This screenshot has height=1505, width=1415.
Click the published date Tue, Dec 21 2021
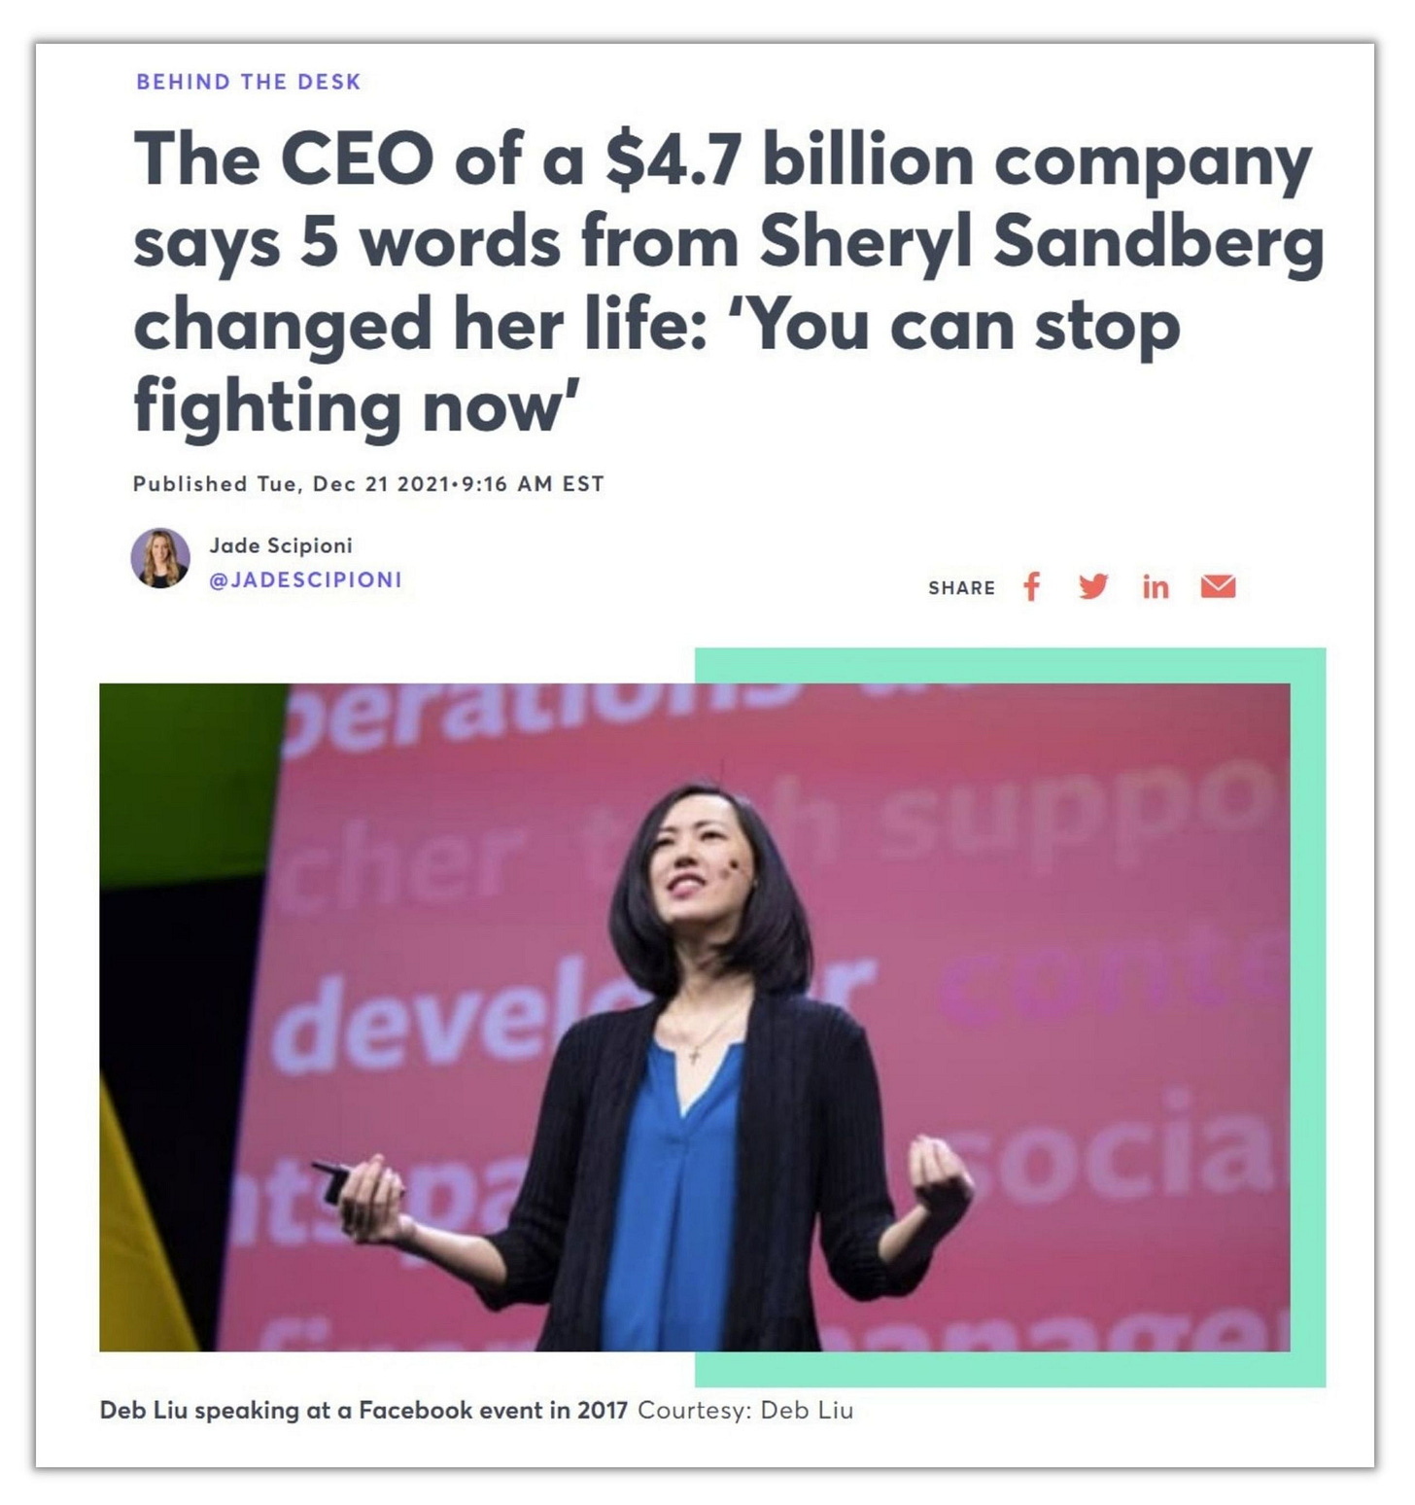(x=353, y=483)
